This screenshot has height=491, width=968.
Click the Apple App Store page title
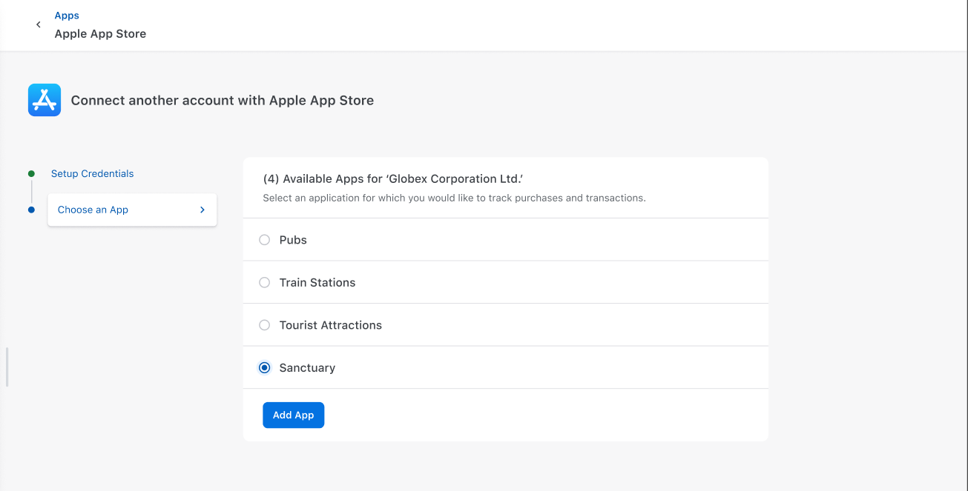(x=100, y=34)
